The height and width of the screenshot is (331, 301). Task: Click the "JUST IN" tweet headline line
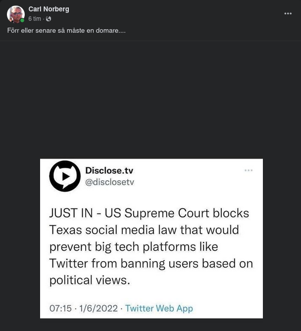click(149, 213)
